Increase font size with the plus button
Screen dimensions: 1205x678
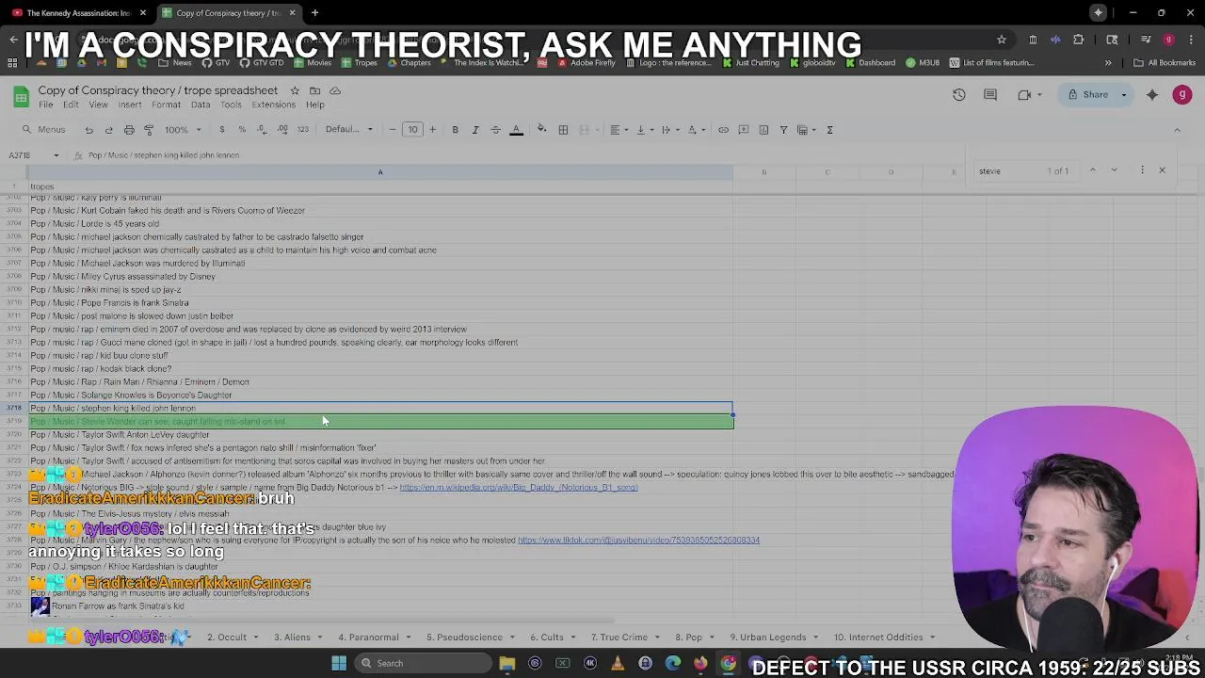coord(432,130)
